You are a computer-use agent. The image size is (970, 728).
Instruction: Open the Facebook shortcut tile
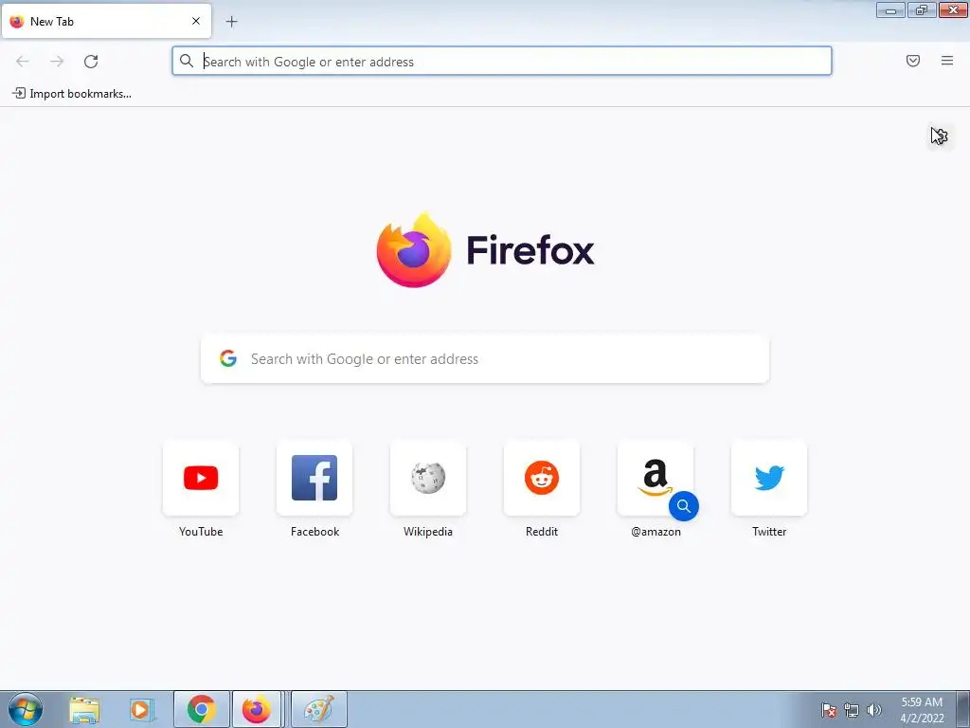tap(314, 478)
